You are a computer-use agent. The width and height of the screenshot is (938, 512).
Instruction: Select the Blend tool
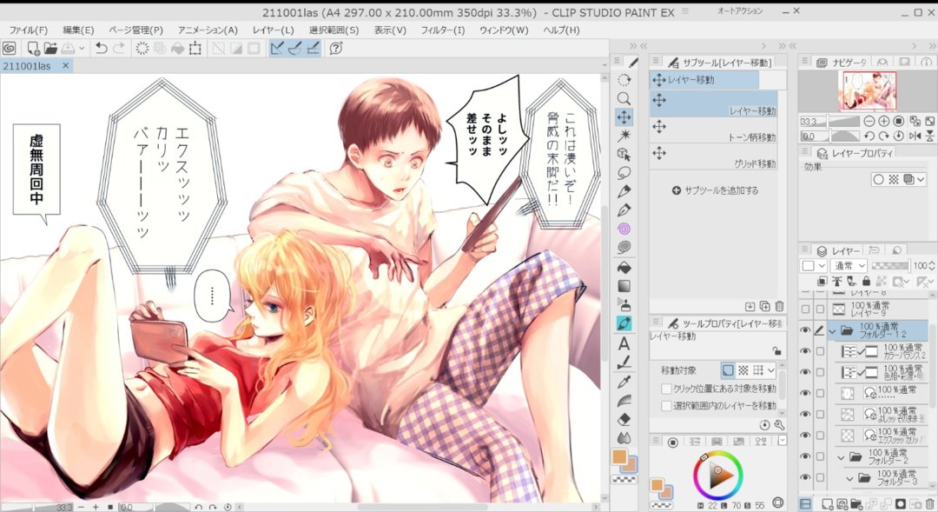pos(624,438)
